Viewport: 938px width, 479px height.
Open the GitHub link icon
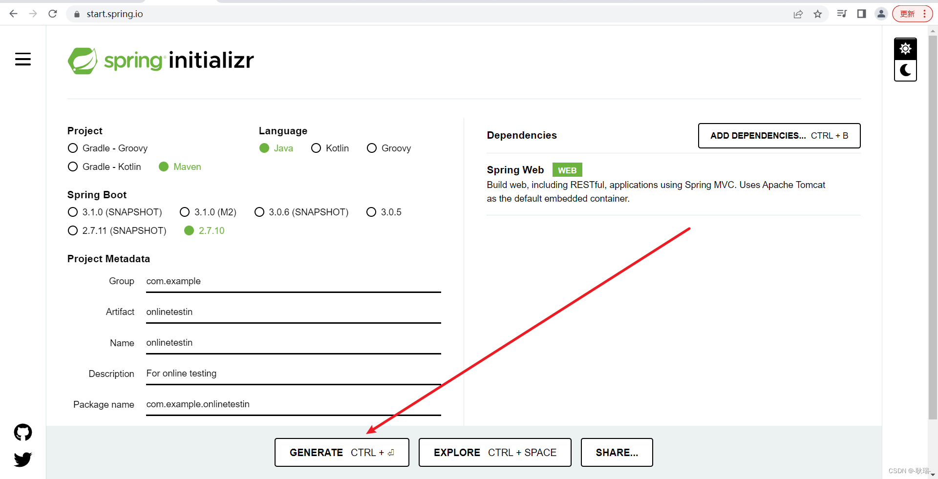pyautogui.click(x=23, y=432)
